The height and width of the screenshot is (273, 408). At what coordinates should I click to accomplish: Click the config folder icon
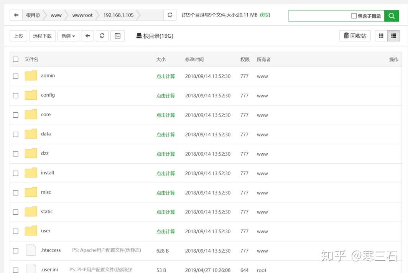[x=31, y=95]
